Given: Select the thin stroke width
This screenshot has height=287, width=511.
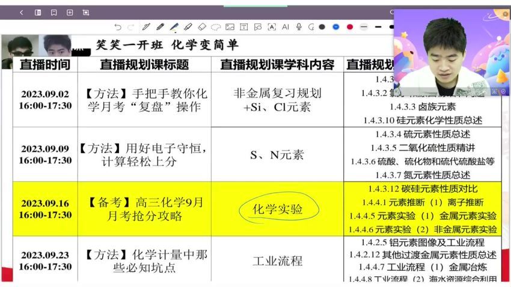Looking at the screenshot, I should tap(364, 27).
